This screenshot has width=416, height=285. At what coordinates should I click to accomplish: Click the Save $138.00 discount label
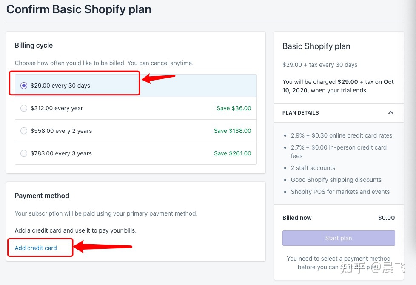click(x=232, y=131)
